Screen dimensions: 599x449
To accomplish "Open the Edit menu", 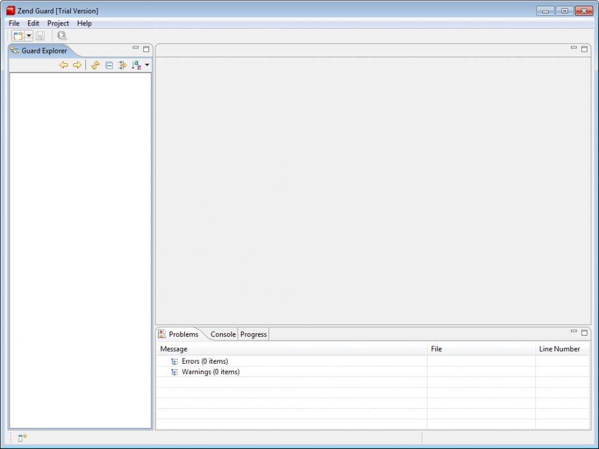I will pos(33,24).
